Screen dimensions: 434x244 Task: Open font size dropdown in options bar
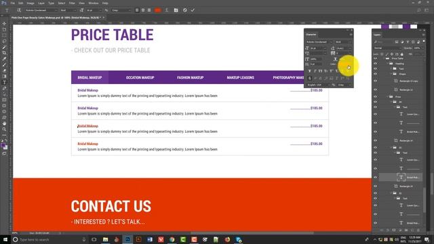point(94,10)
